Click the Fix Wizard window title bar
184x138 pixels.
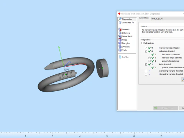[x=150, y=14]
